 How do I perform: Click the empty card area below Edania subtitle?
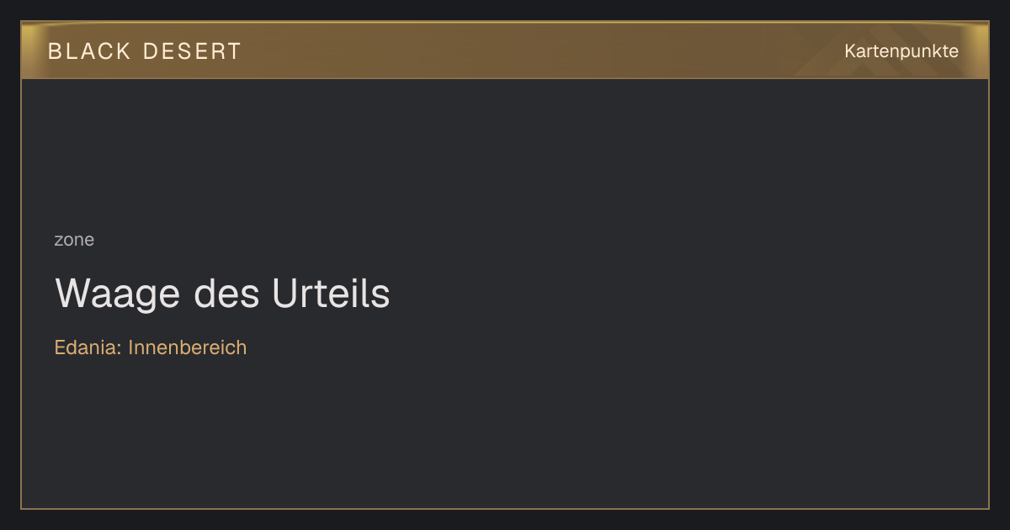click(x=505, y=433)
